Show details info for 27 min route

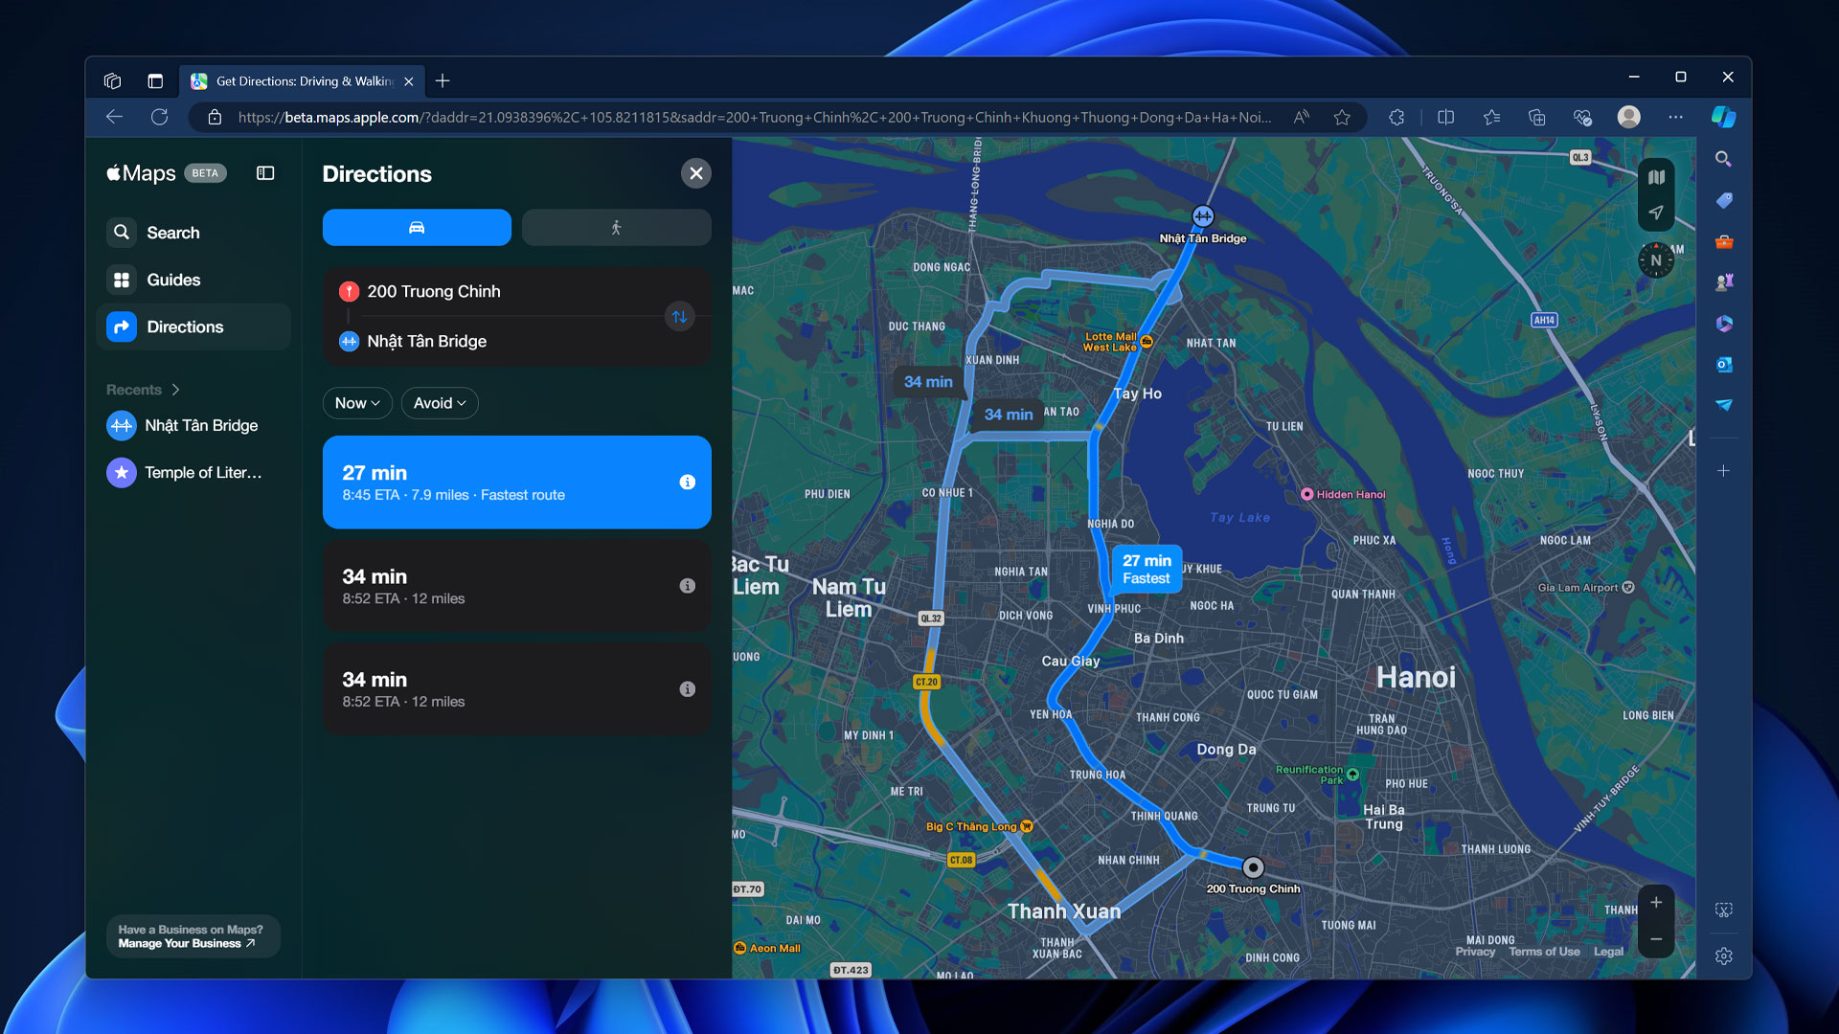pyautogui.click(x=688, y=483)
